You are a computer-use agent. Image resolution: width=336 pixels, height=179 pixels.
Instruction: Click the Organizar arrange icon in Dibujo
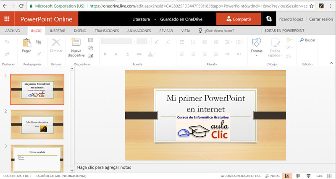[288, 56]
